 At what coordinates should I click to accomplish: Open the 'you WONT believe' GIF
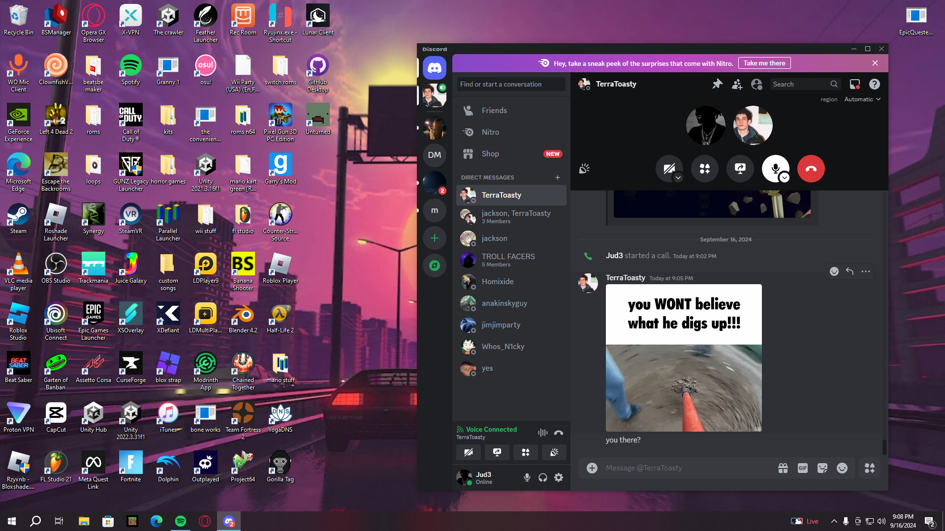(684, 358)
